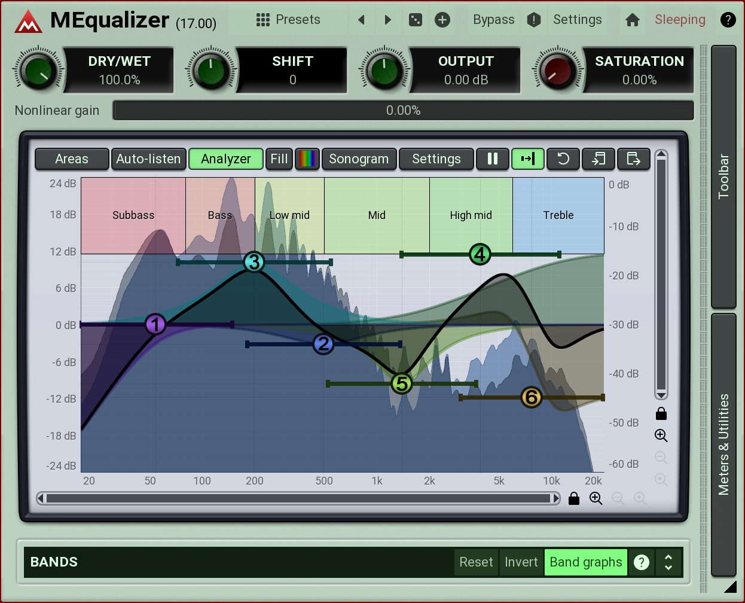The width and height of the screenshot is (745, 603).
Task: Toggle the Analyzer button
Action: click(226, 159)
